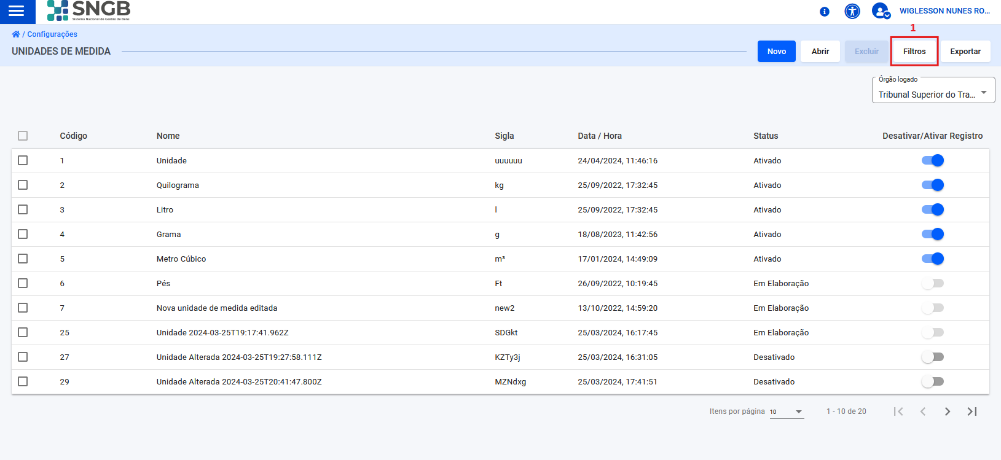The image size is (1001, 460).
Task: Jump to the last page of results
Action: [x=972, y=411]
